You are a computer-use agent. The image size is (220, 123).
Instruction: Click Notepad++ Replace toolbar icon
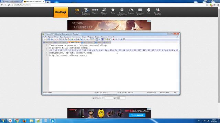[81, 40]
